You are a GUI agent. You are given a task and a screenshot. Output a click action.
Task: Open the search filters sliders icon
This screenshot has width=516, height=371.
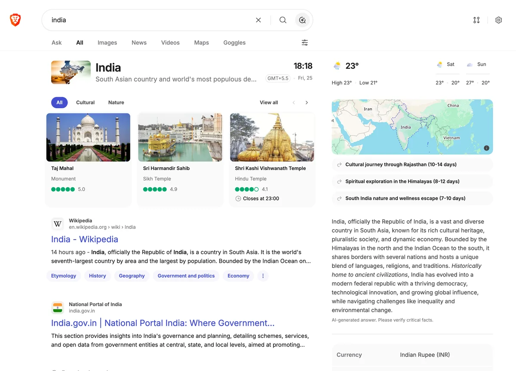[x=305, y=43]
